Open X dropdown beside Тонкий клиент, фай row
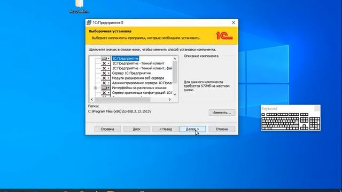The height and width of the screenshot is (192, 342). (106, 68)
